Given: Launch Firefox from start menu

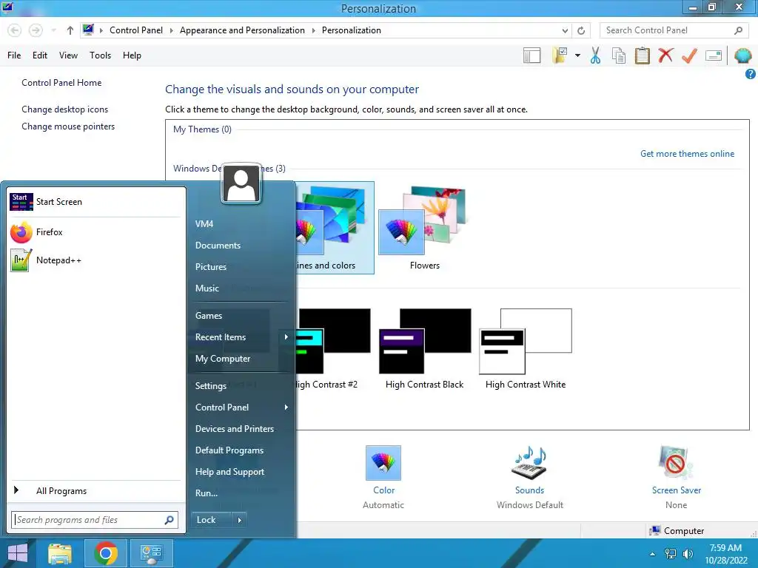Looking at the screenshot, I should (95, 232).
